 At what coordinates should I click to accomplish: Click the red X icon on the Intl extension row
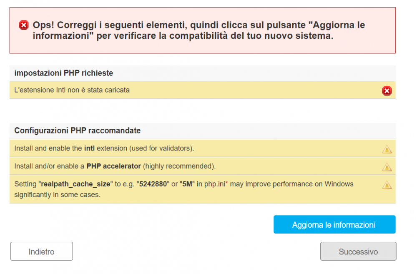[386, 90]
